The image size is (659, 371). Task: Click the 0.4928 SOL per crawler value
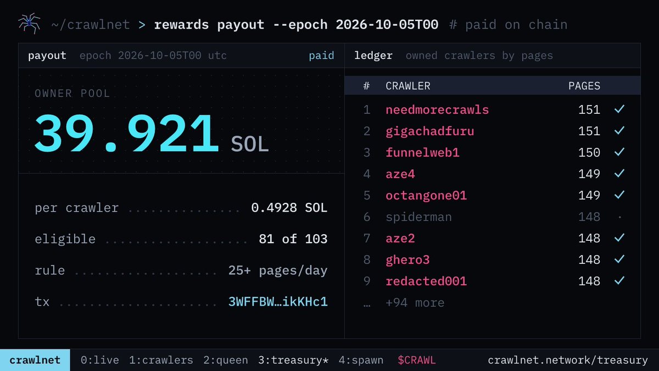pyautogui.click(x=289, y=208)
